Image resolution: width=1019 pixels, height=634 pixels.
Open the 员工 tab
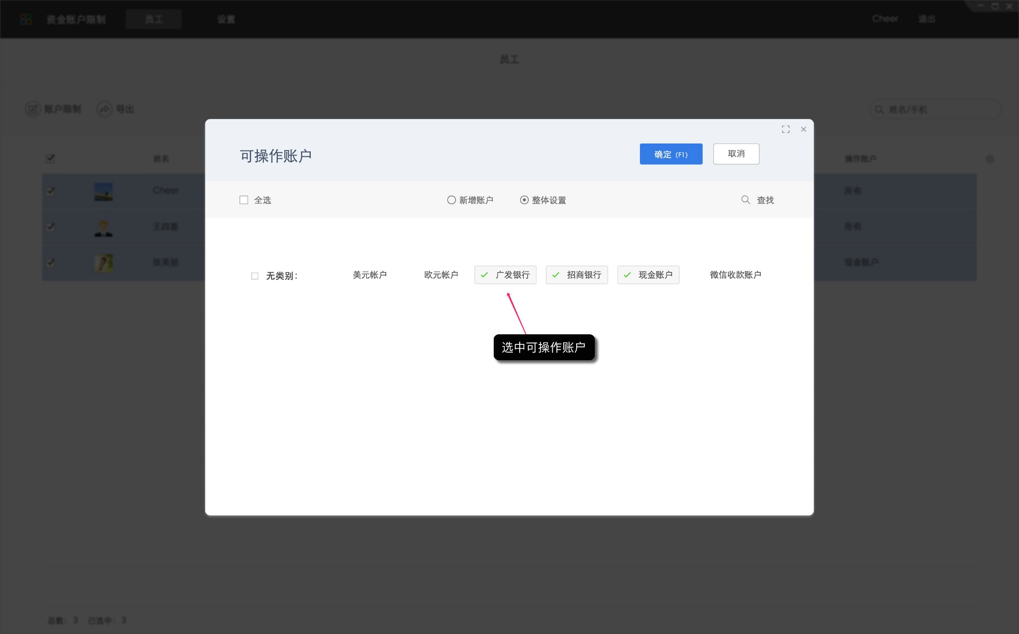154,19
